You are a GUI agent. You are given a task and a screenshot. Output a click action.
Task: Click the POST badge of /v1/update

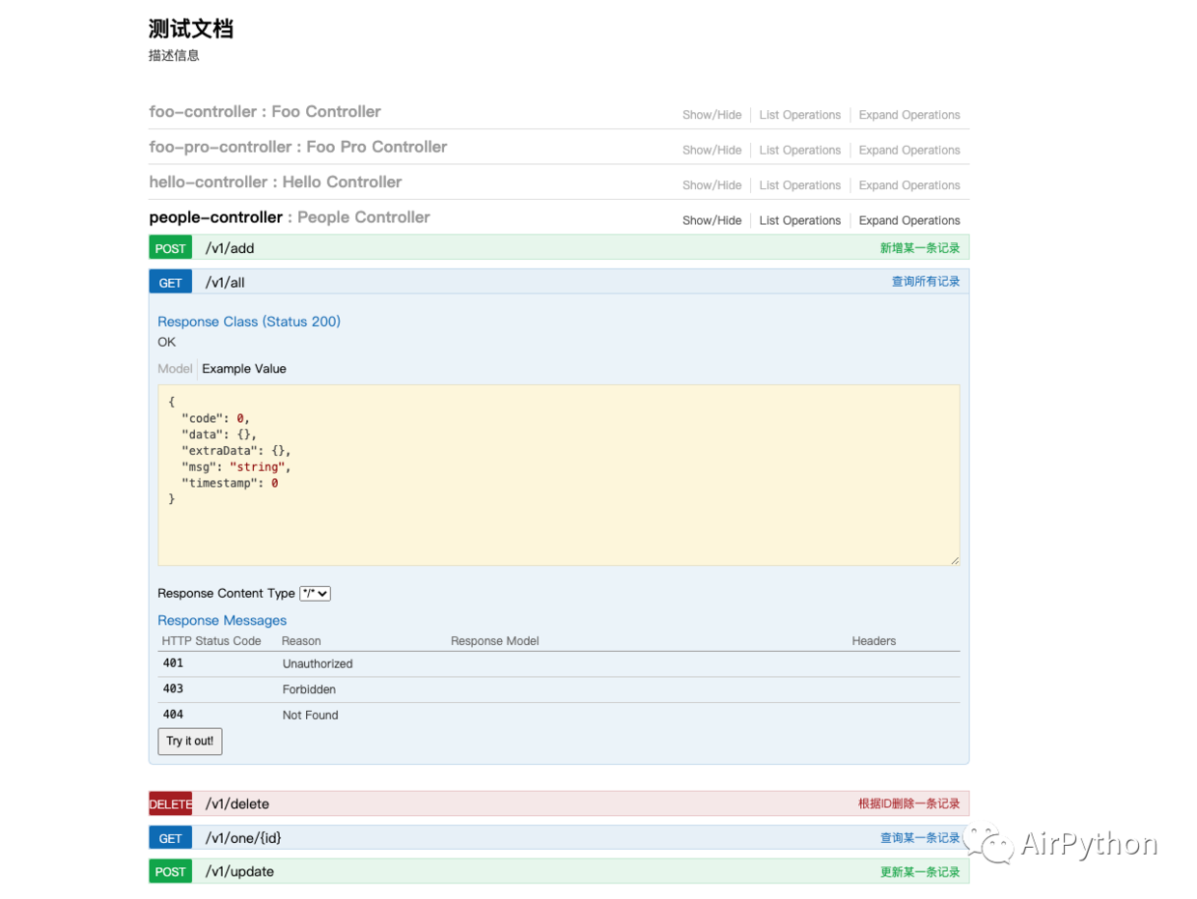pos(171,872)
